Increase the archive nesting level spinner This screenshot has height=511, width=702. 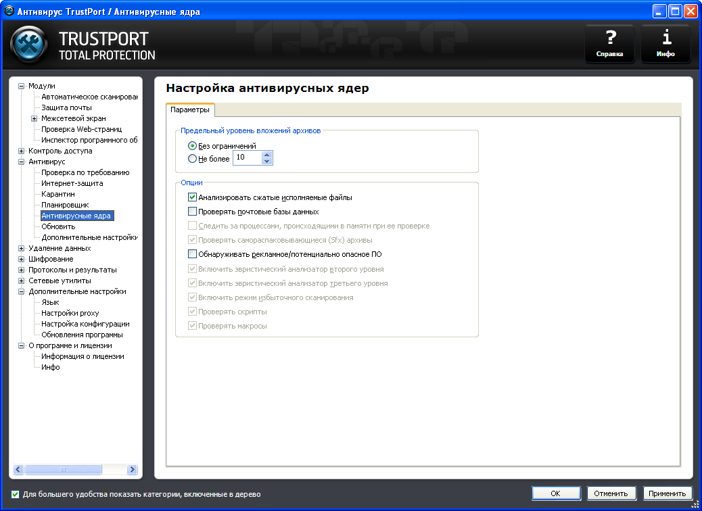click(267, 155)
